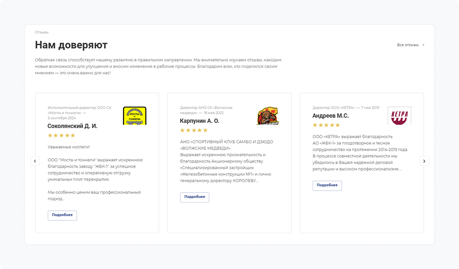459x269 pixels.
Task: Click the chevron beside «Все отзывы»
Action: click(424, 45)
